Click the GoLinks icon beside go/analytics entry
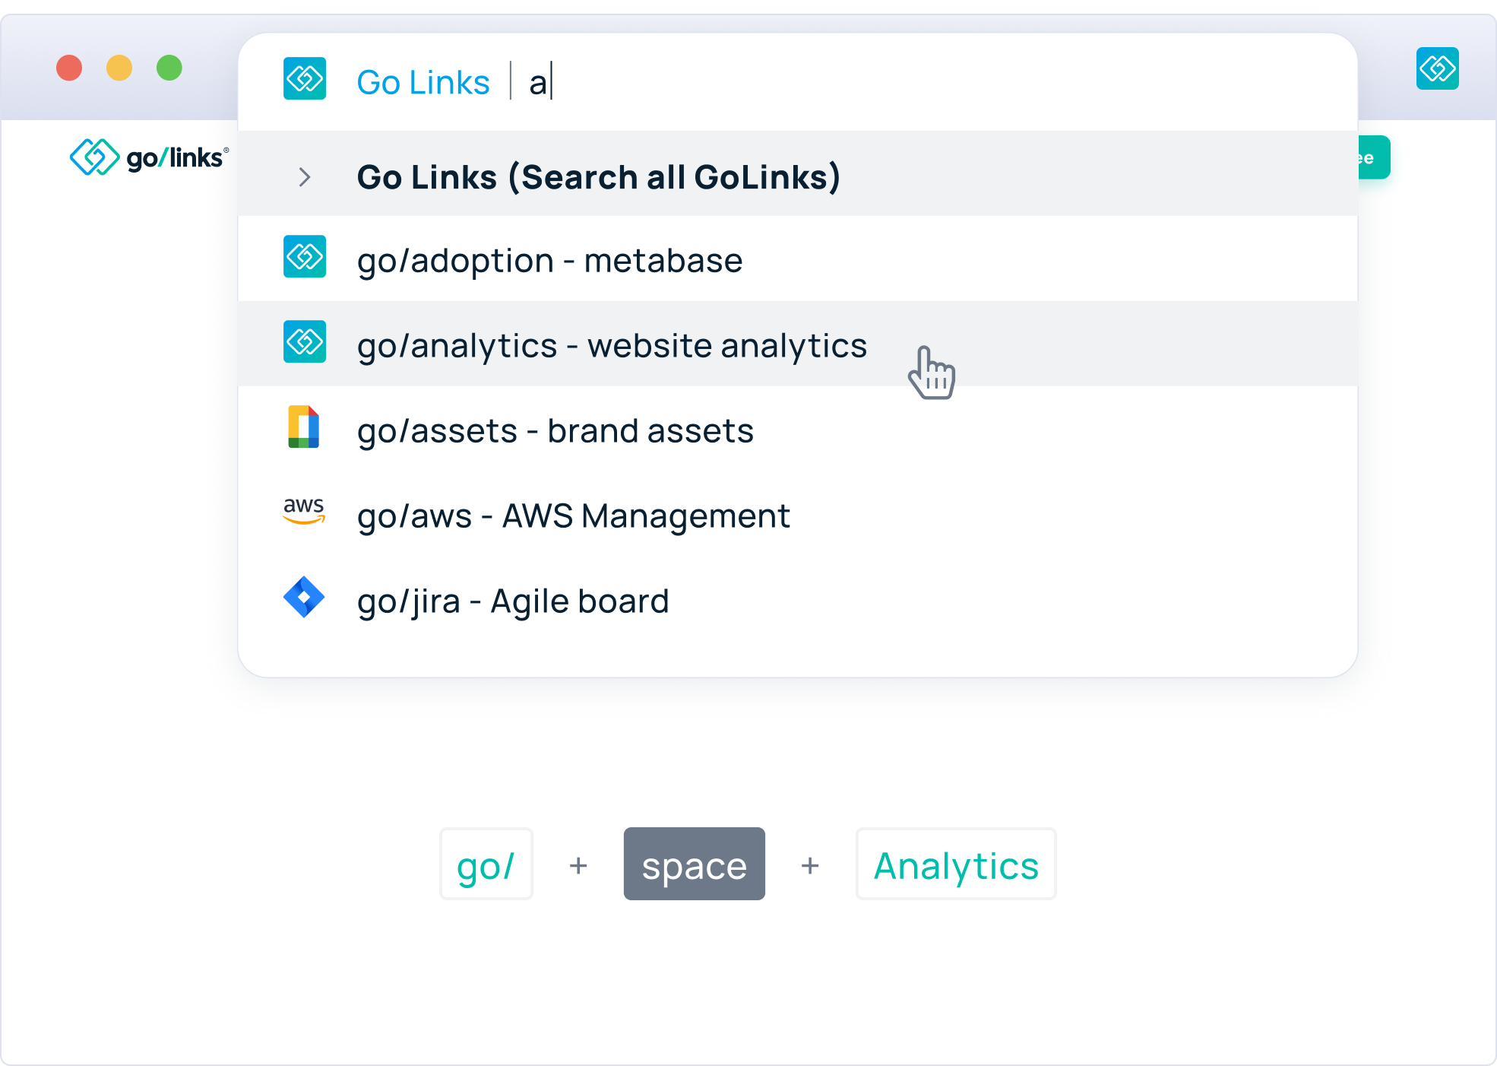The width and height of the screenshot is (1497, 1066). coord(304,342)
